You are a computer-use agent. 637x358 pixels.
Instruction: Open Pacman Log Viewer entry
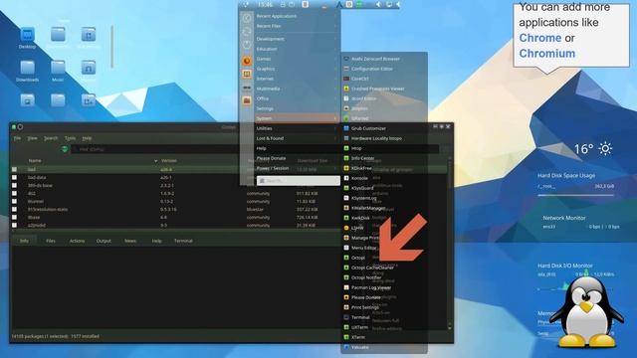coord(370,287)
